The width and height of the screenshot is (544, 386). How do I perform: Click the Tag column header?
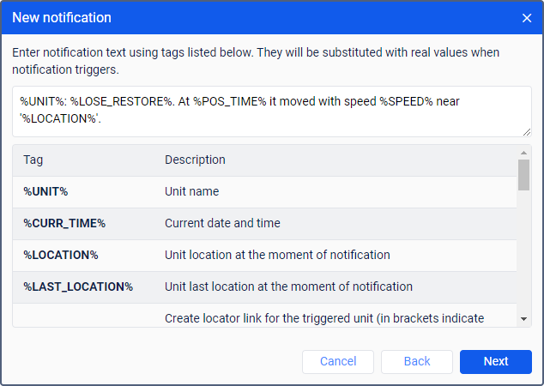coord(33,160)
